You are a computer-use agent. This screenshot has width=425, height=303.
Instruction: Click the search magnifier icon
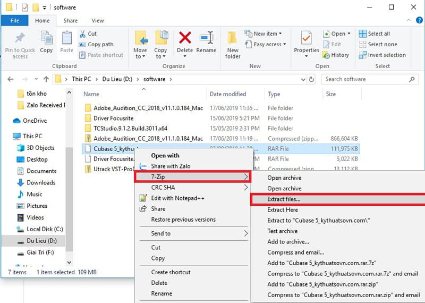pos(412,79)
